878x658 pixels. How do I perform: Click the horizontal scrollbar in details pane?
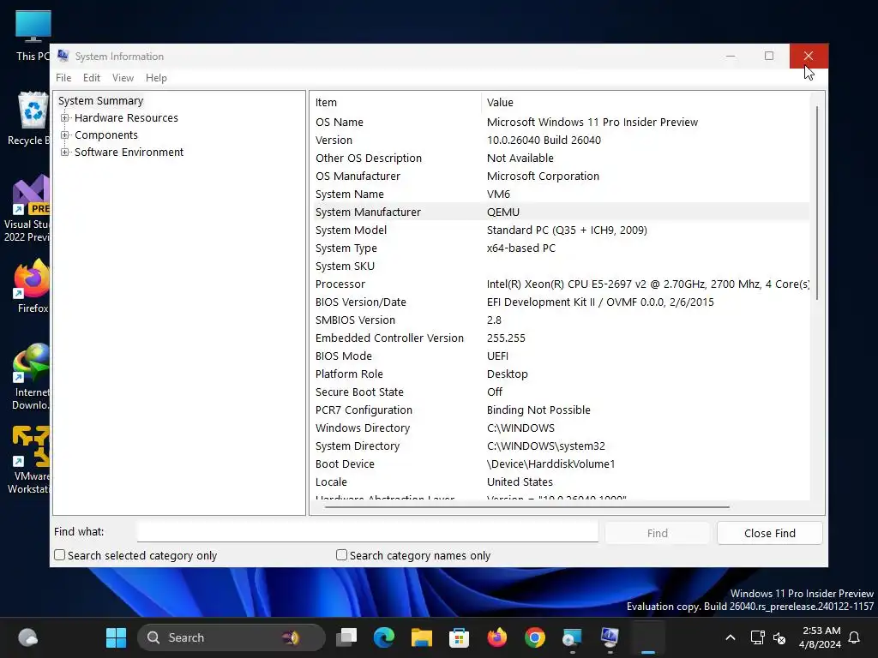tap(526, 507)
